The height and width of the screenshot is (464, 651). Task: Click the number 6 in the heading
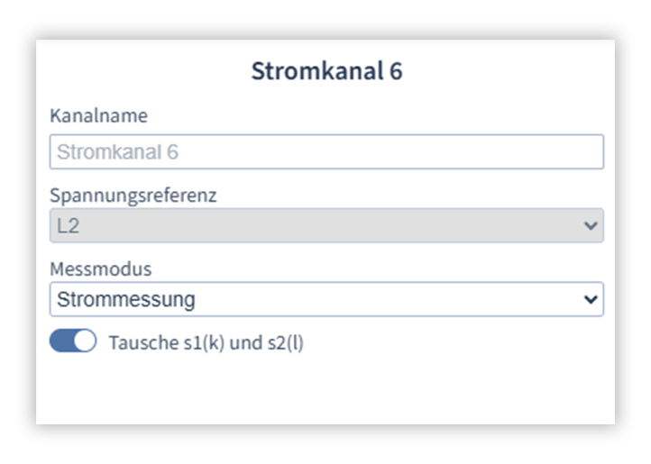pyautogui.click(x=396, y=72)
